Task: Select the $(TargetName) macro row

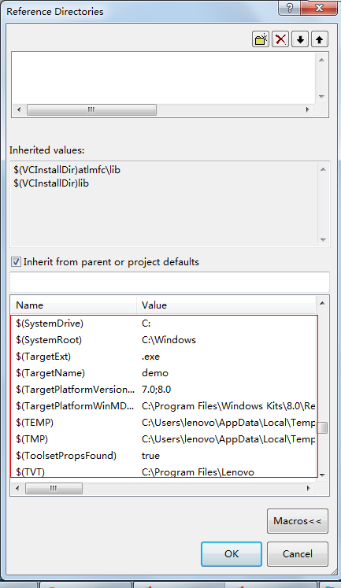Action: [164, 373]
